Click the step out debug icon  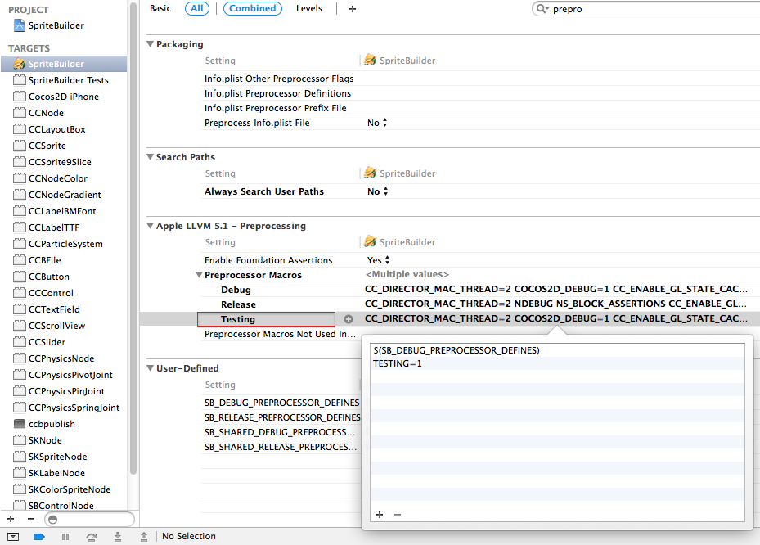(144, 536)
